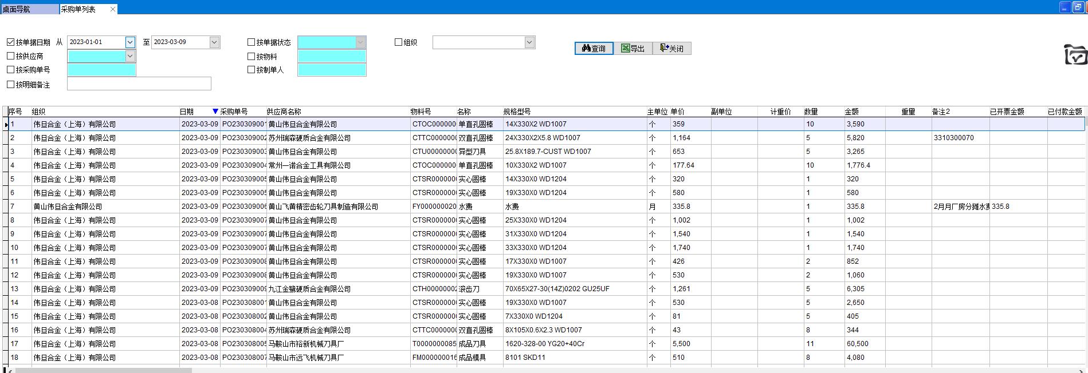The height and width of the screenshot is (373, 1088).
Task: Export the list with the Excel 导出 icon
Action: [633, 49]
